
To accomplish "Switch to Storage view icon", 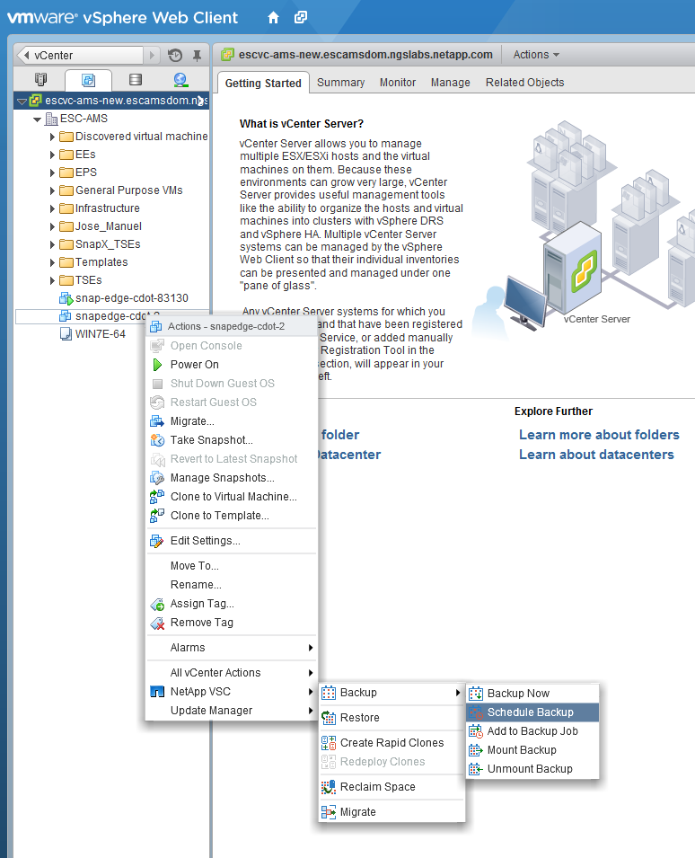I will 136,80.
